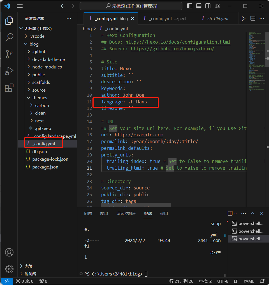This screenshot has width=269, height=285.
Task: Expand the node_modules folder
Action: 47,67
